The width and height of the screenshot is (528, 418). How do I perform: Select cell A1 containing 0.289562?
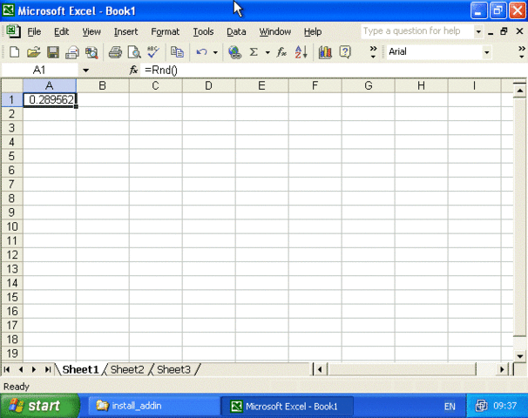click(x=50, y=99)
